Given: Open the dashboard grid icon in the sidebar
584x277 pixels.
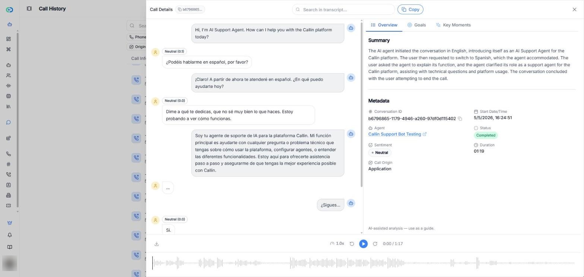Looking at the screenshot, I should click(9, 39).
